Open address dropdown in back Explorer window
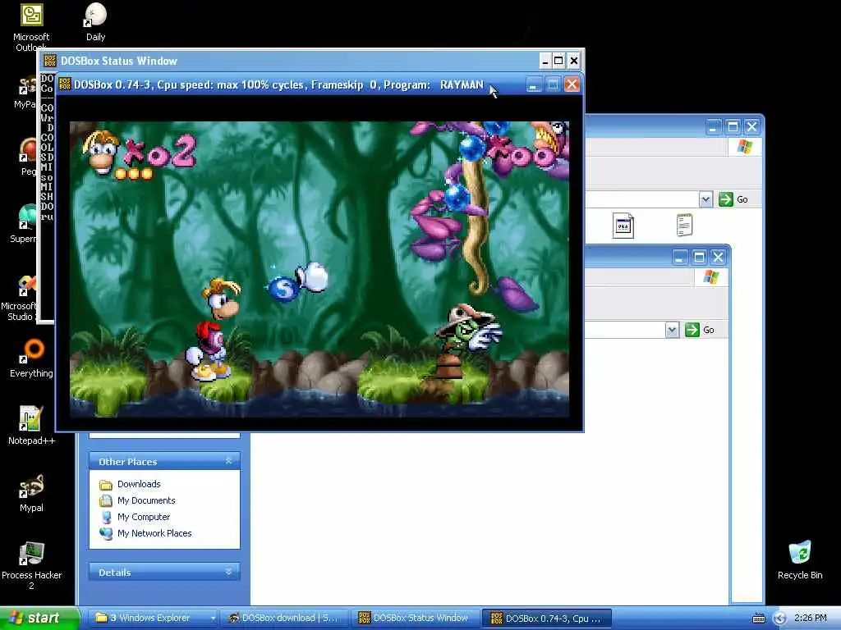 click(705, 200)
